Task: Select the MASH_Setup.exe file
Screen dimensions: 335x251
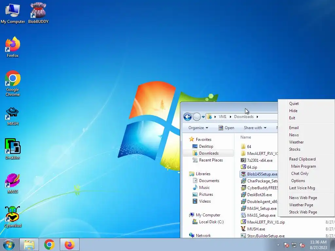Action: (x=262, y=208)
